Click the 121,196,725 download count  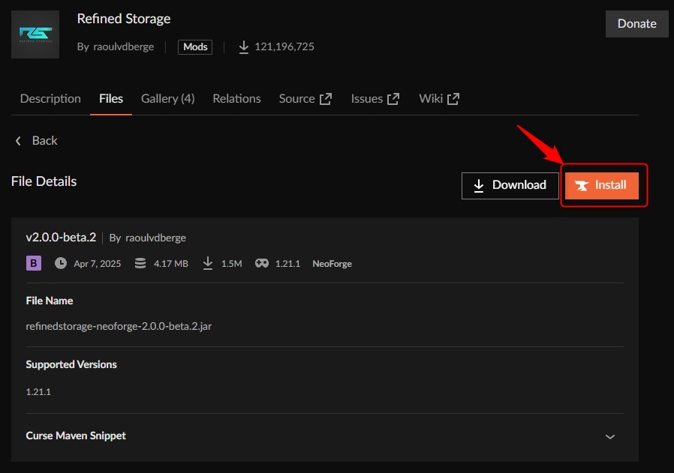pyautogui.click(x=284, y=46)
